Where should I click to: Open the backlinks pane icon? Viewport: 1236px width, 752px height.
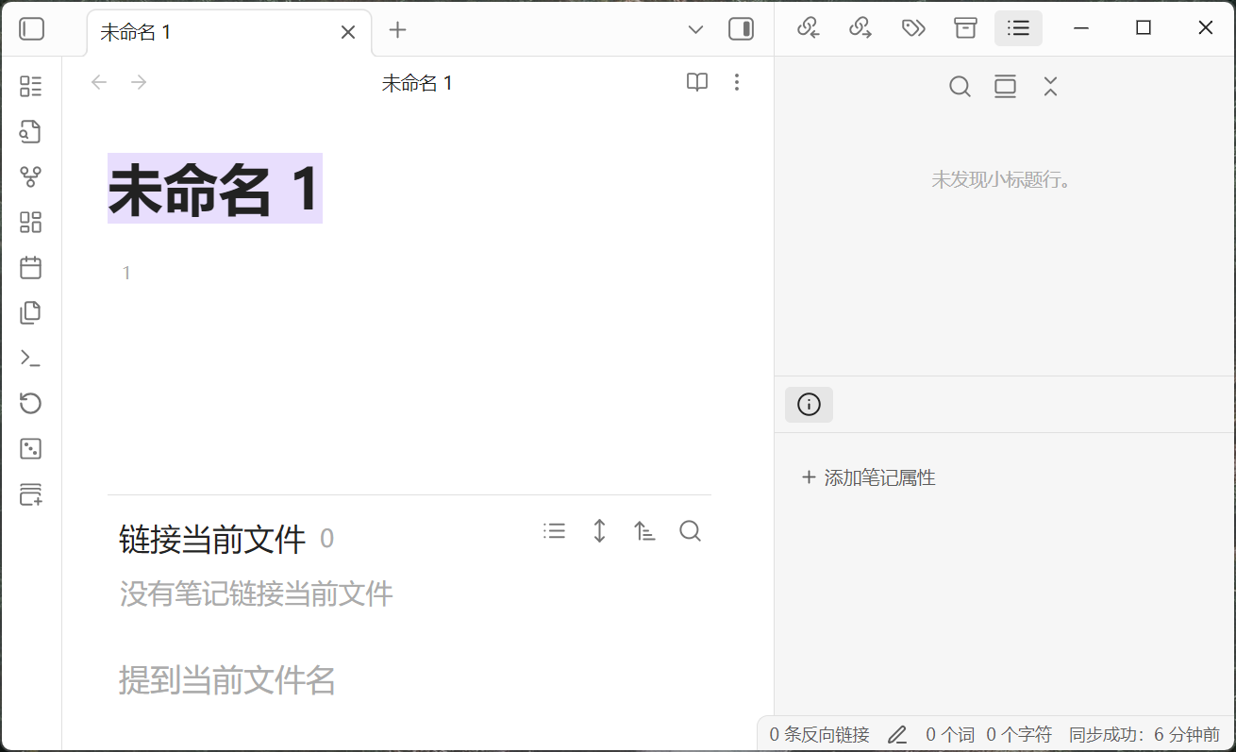point(808,28)
